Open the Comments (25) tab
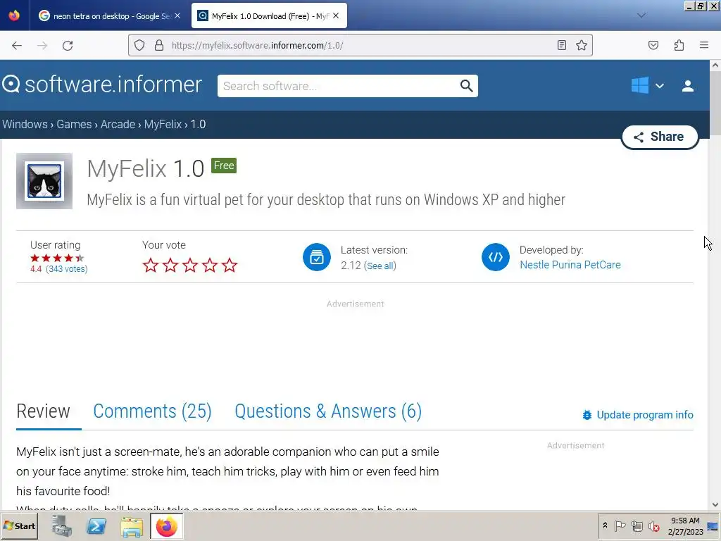Viewport: 721px width, 541px height. pyautogui.click(x=152, y=411)
